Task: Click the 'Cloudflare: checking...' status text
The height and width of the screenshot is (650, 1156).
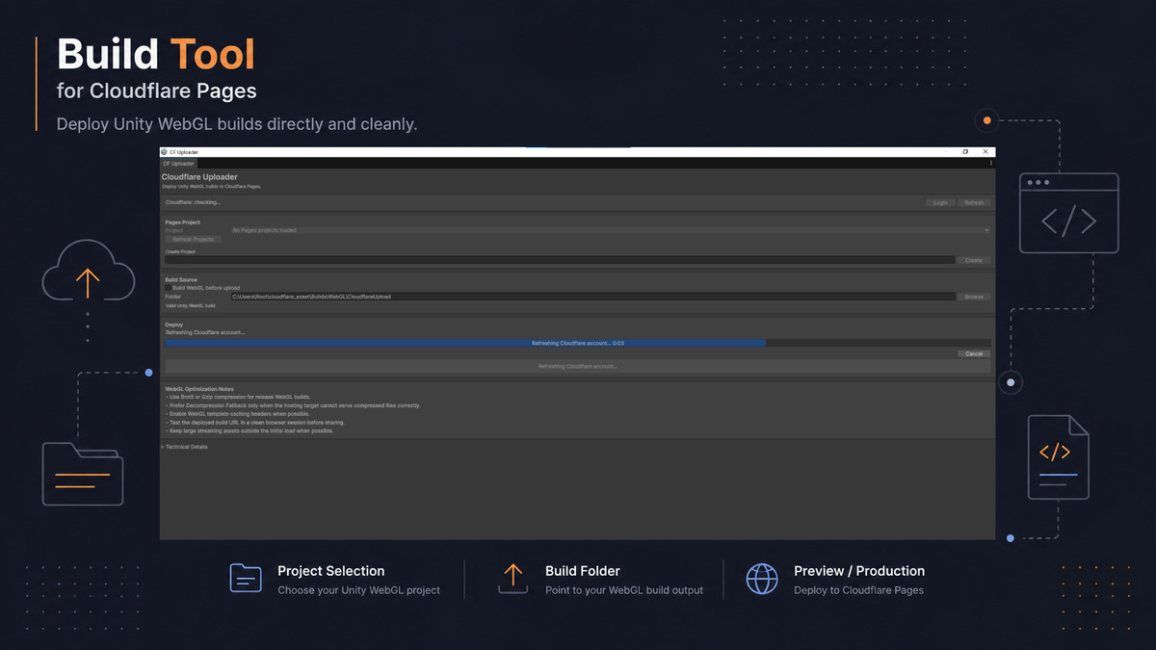Action: [x=193, y=202]
